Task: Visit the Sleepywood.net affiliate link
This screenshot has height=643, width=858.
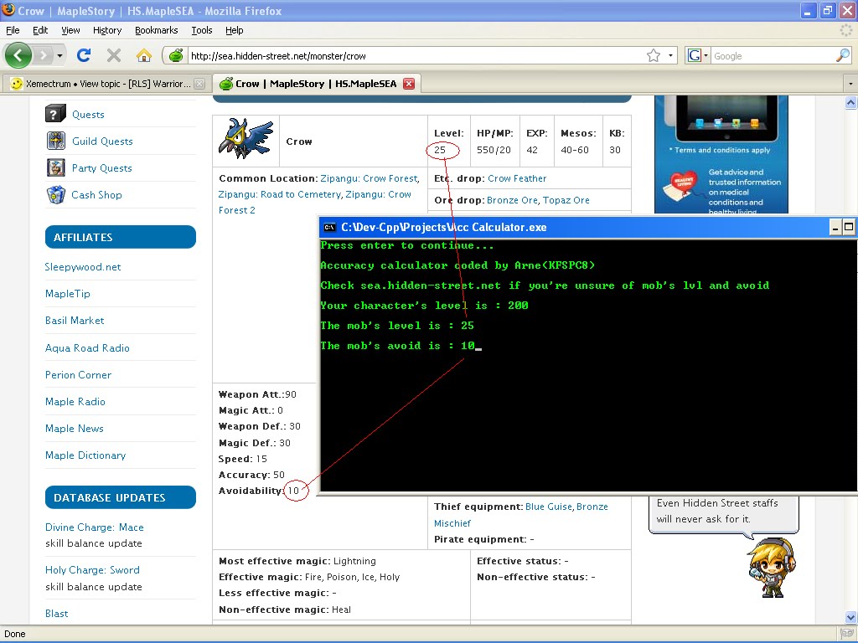Action: (83, 267)
